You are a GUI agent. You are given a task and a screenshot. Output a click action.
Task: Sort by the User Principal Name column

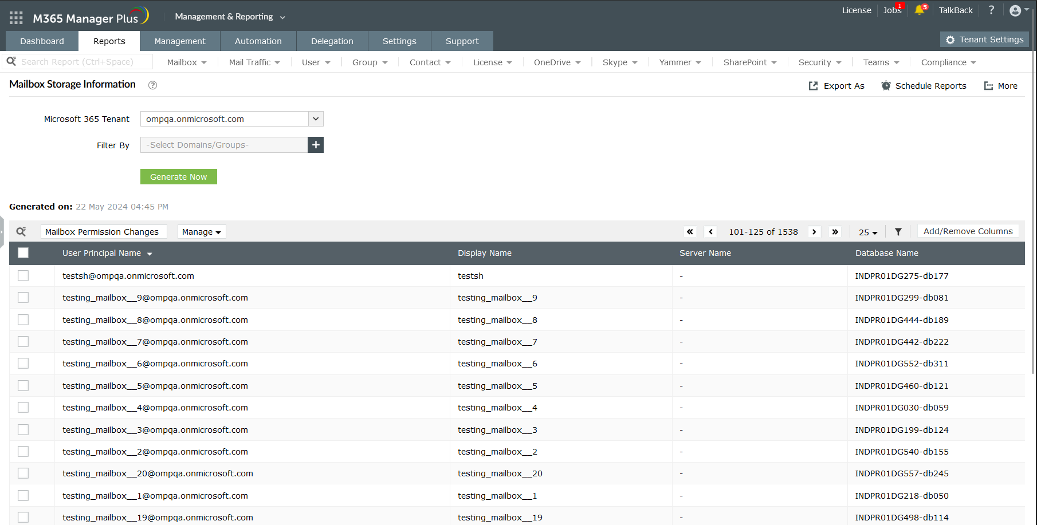107,253
